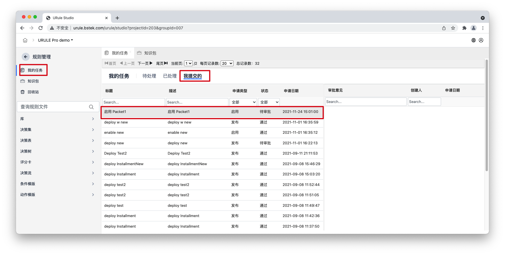Click the search magnifier in 查询规则文件

91,107
